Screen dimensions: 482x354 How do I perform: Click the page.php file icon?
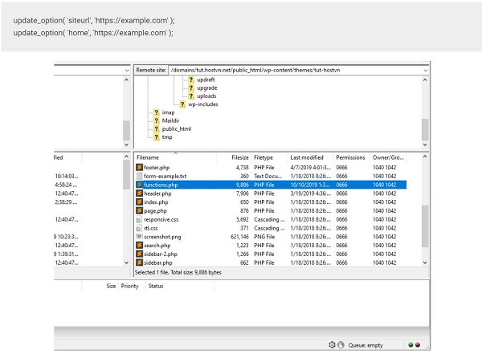139,210
